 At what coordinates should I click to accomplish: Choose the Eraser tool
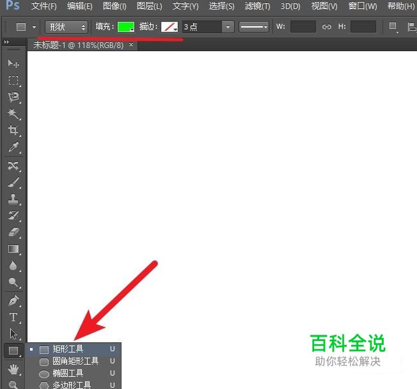click(13, 232)
